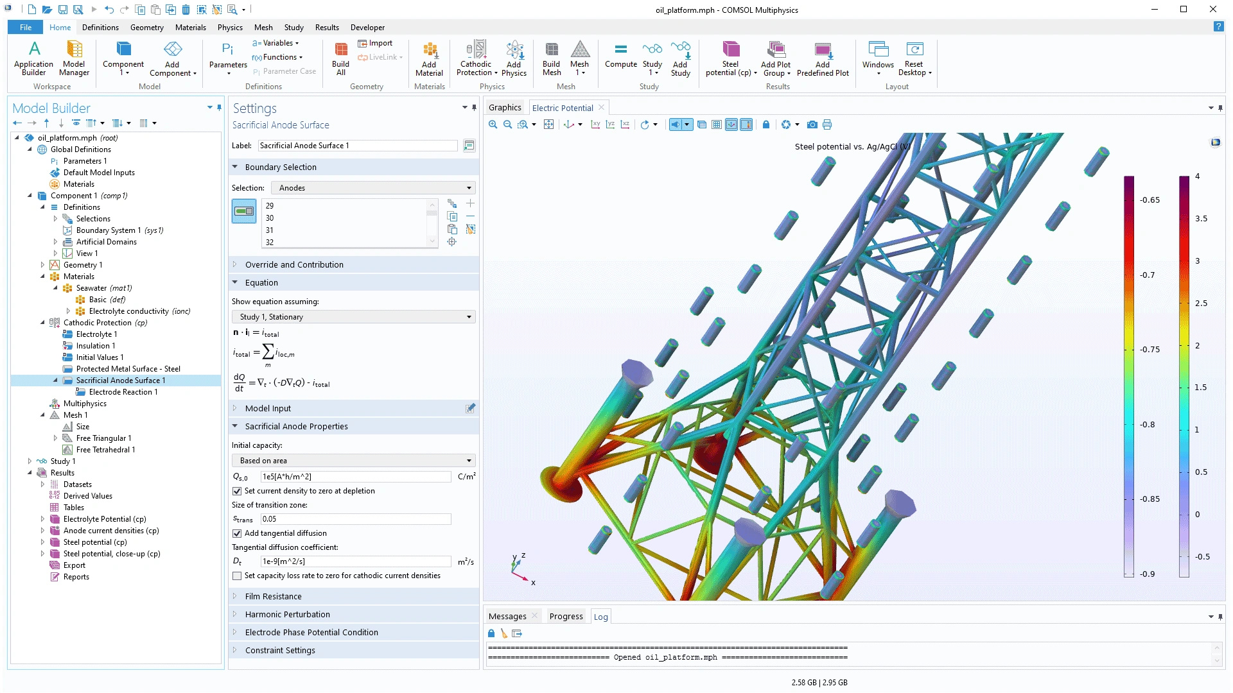
Task: Switch to the Messages tab
Action: point(507,616)
